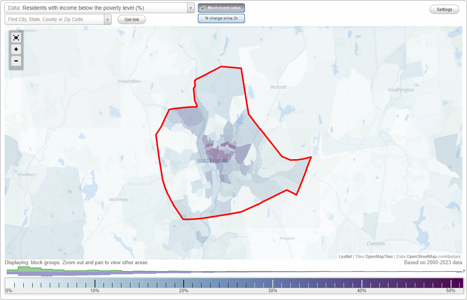
Task: Switch to % change since 2k view
Action: 221,18
